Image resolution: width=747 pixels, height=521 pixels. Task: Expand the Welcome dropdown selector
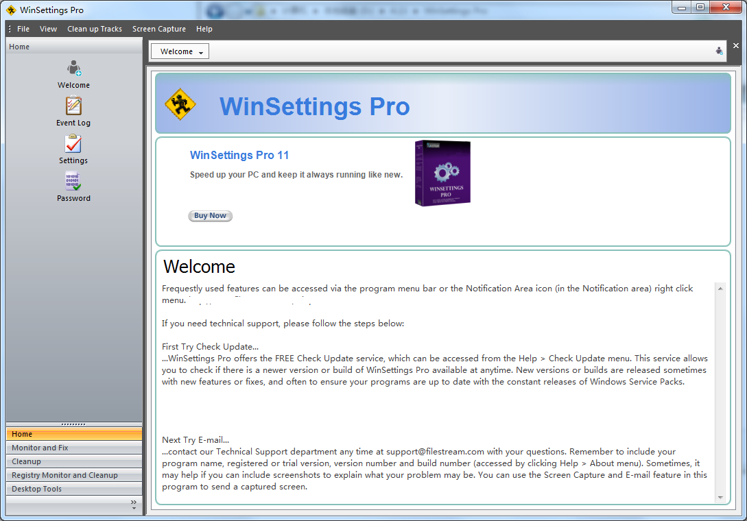point(180,51)
